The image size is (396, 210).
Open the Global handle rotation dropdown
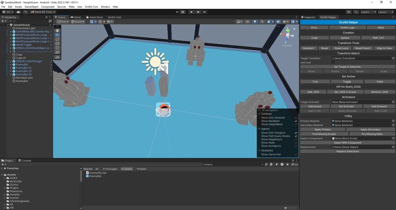(x=78, y=22)
